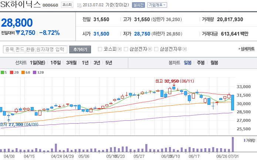Select the 5년 line chart tab
This screenshot has width=257, height=160.
[109, 63]
